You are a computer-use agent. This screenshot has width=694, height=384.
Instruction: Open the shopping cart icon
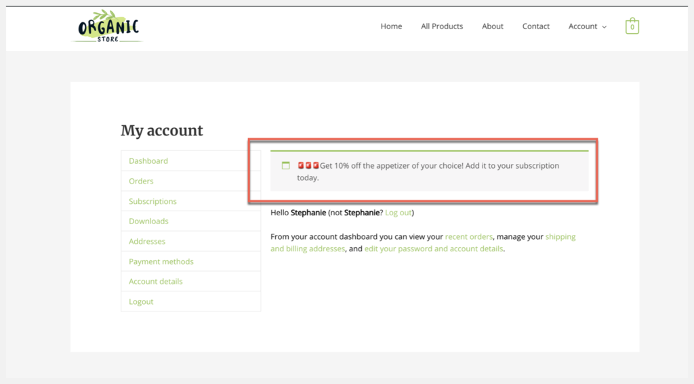click(x=632, y=26)
